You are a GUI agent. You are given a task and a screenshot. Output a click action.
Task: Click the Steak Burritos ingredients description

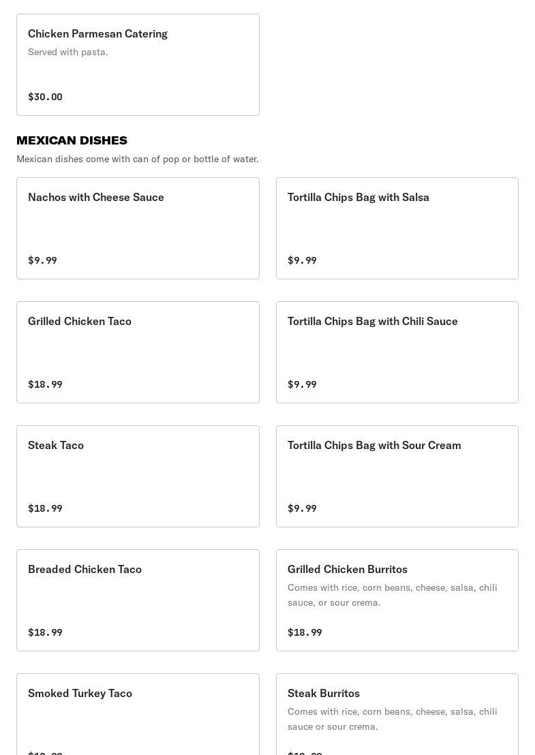tap(393, 719)
